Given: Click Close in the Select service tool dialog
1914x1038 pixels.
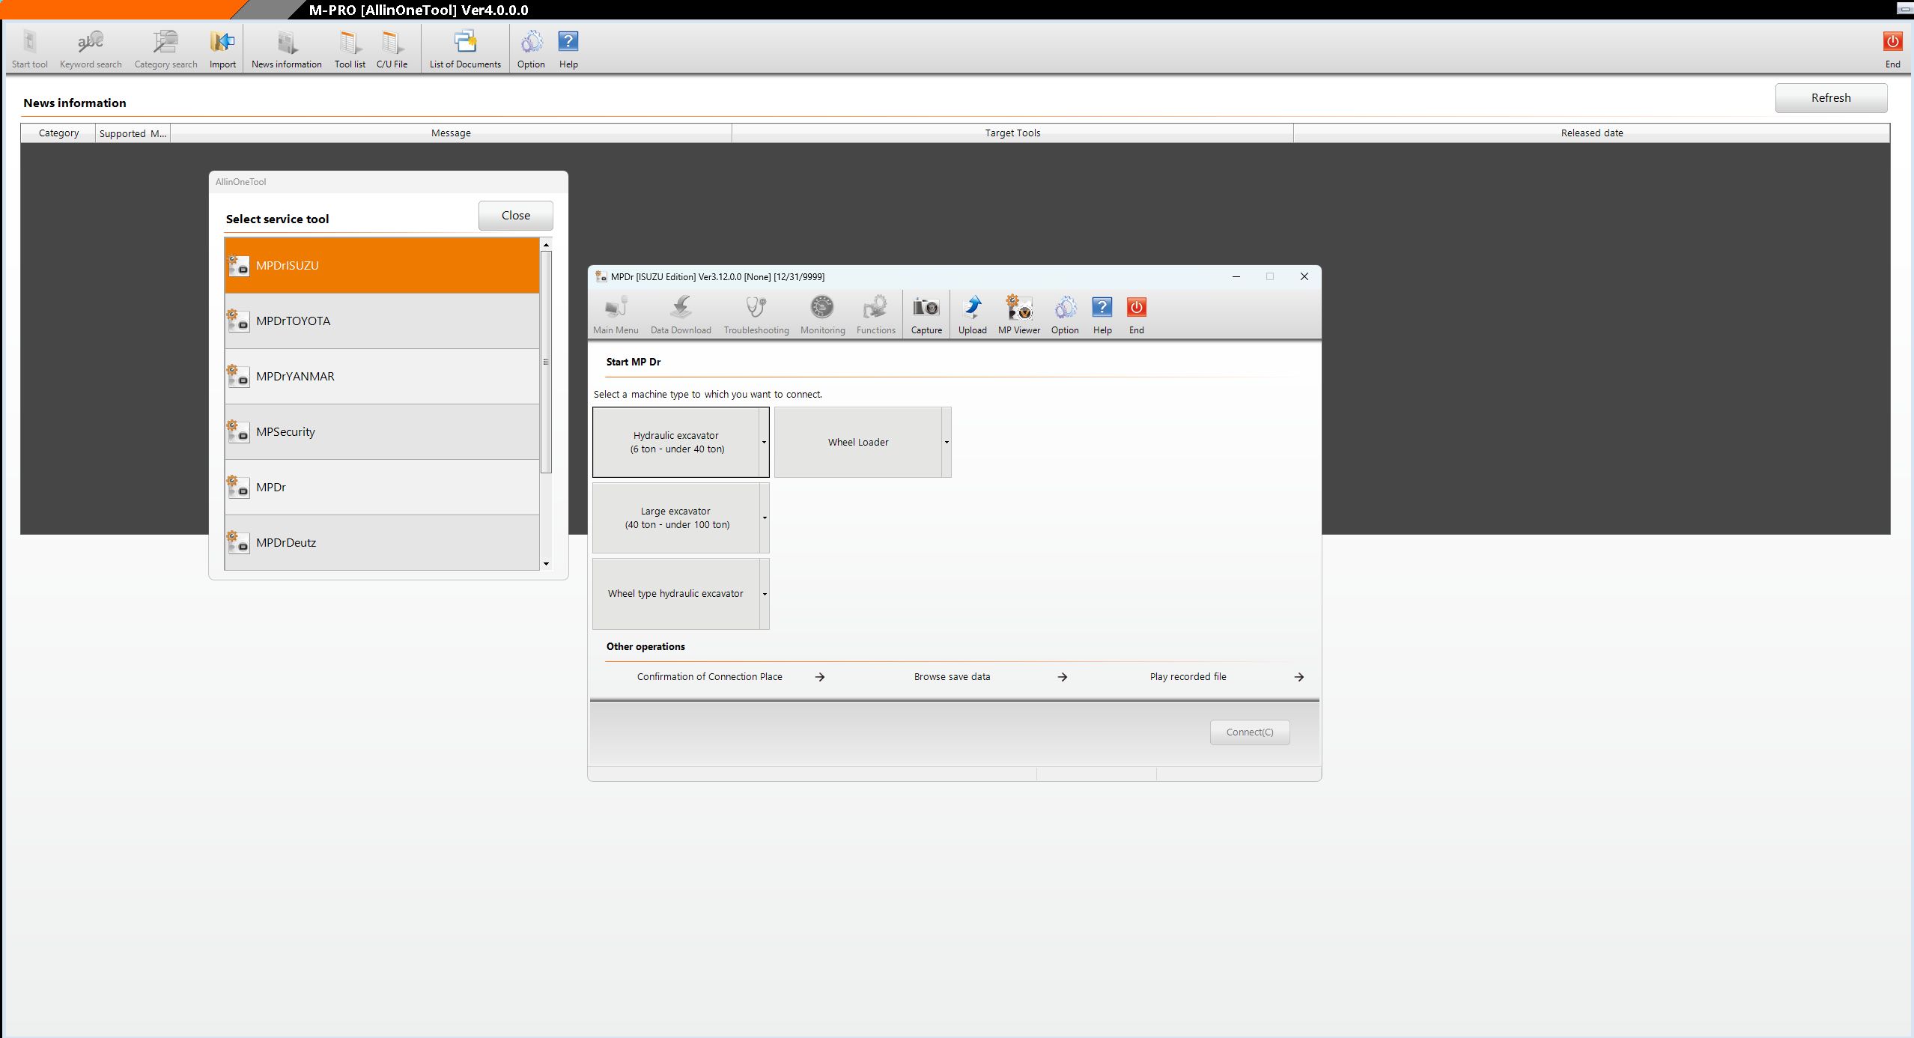Looking at the screenshot, I should click(x=515, y=216).
